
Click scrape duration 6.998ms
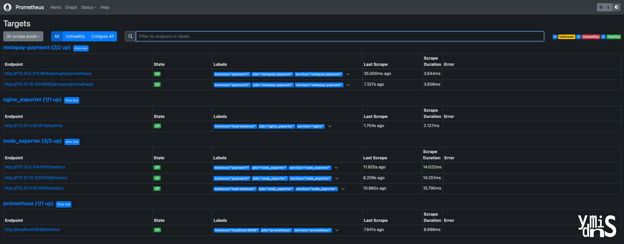432,230
